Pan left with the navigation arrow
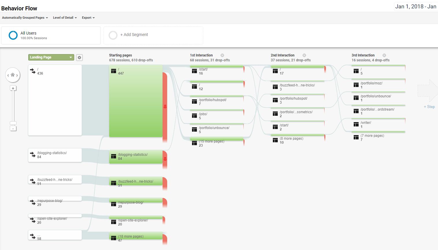 pyautogui.click(x=8, y=75)
